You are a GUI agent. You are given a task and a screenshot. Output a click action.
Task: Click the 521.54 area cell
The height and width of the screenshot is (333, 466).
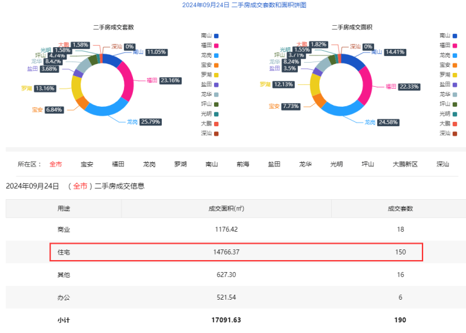click(226, 297)
